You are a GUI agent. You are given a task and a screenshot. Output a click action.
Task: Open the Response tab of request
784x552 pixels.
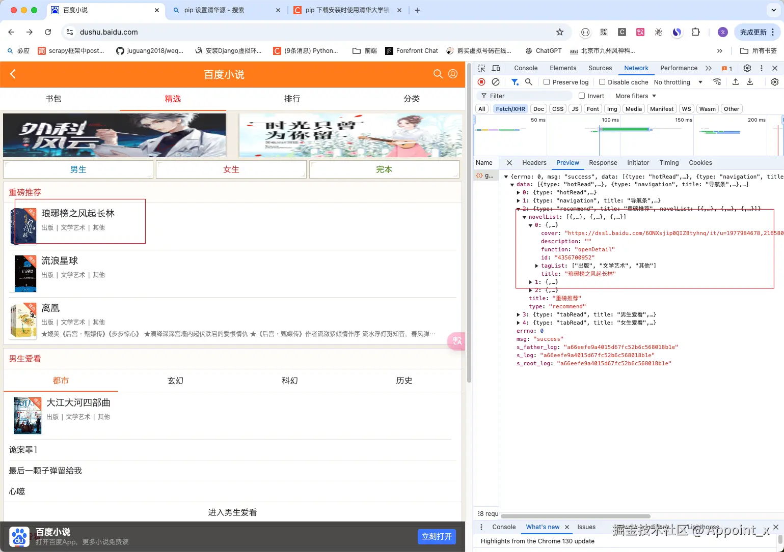[x=603, y=163]
